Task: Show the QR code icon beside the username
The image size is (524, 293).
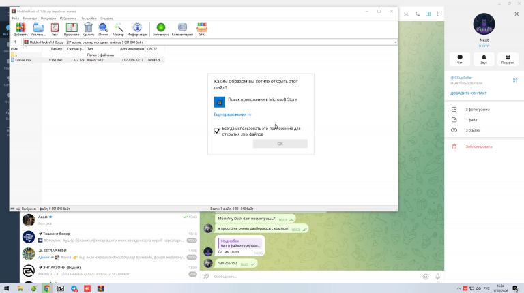Action: coord(515,80)
